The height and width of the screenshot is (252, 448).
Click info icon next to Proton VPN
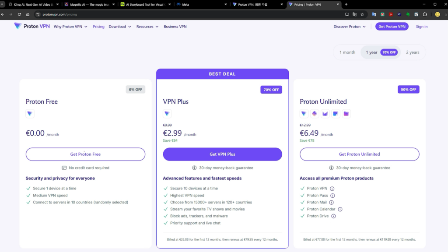point(332,189)
